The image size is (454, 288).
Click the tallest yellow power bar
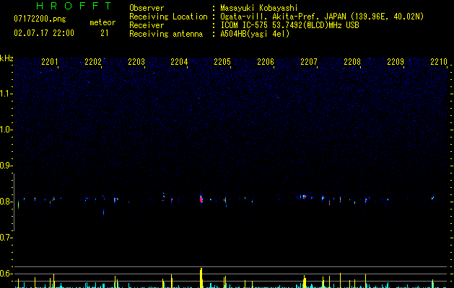click(x=201, y=278)
